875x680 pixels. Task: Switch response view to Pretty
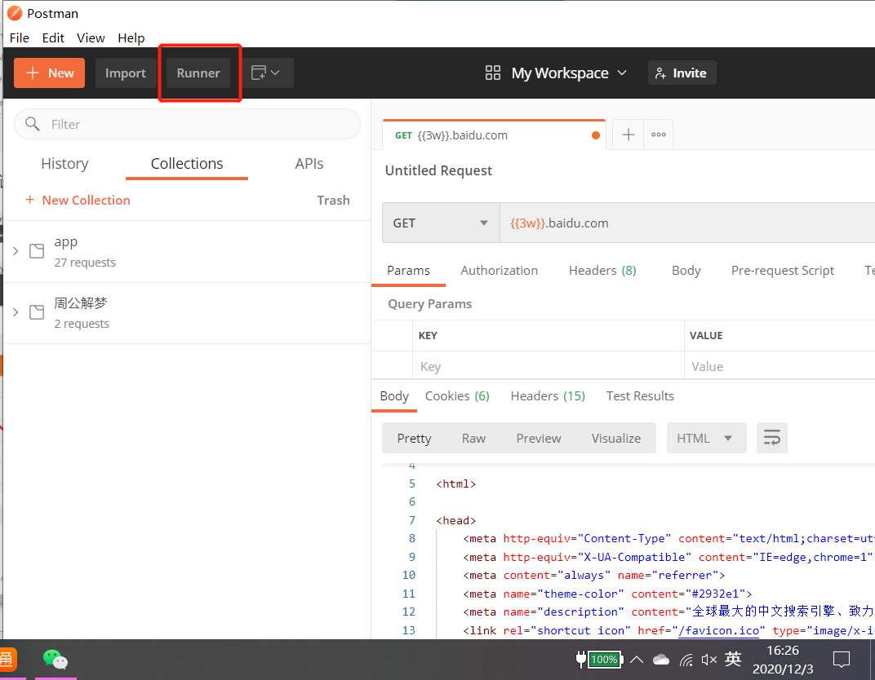[414, 438]
